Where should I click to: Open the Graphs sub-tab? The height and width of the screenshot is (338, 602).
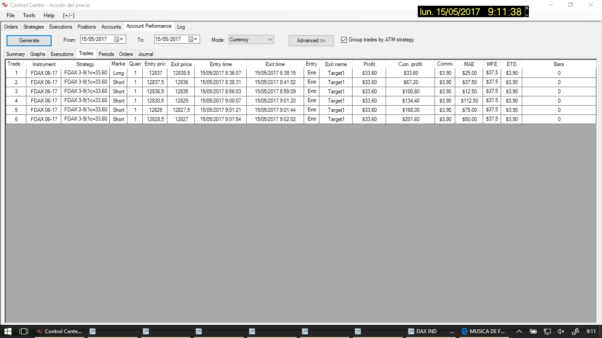coord(38,54)
